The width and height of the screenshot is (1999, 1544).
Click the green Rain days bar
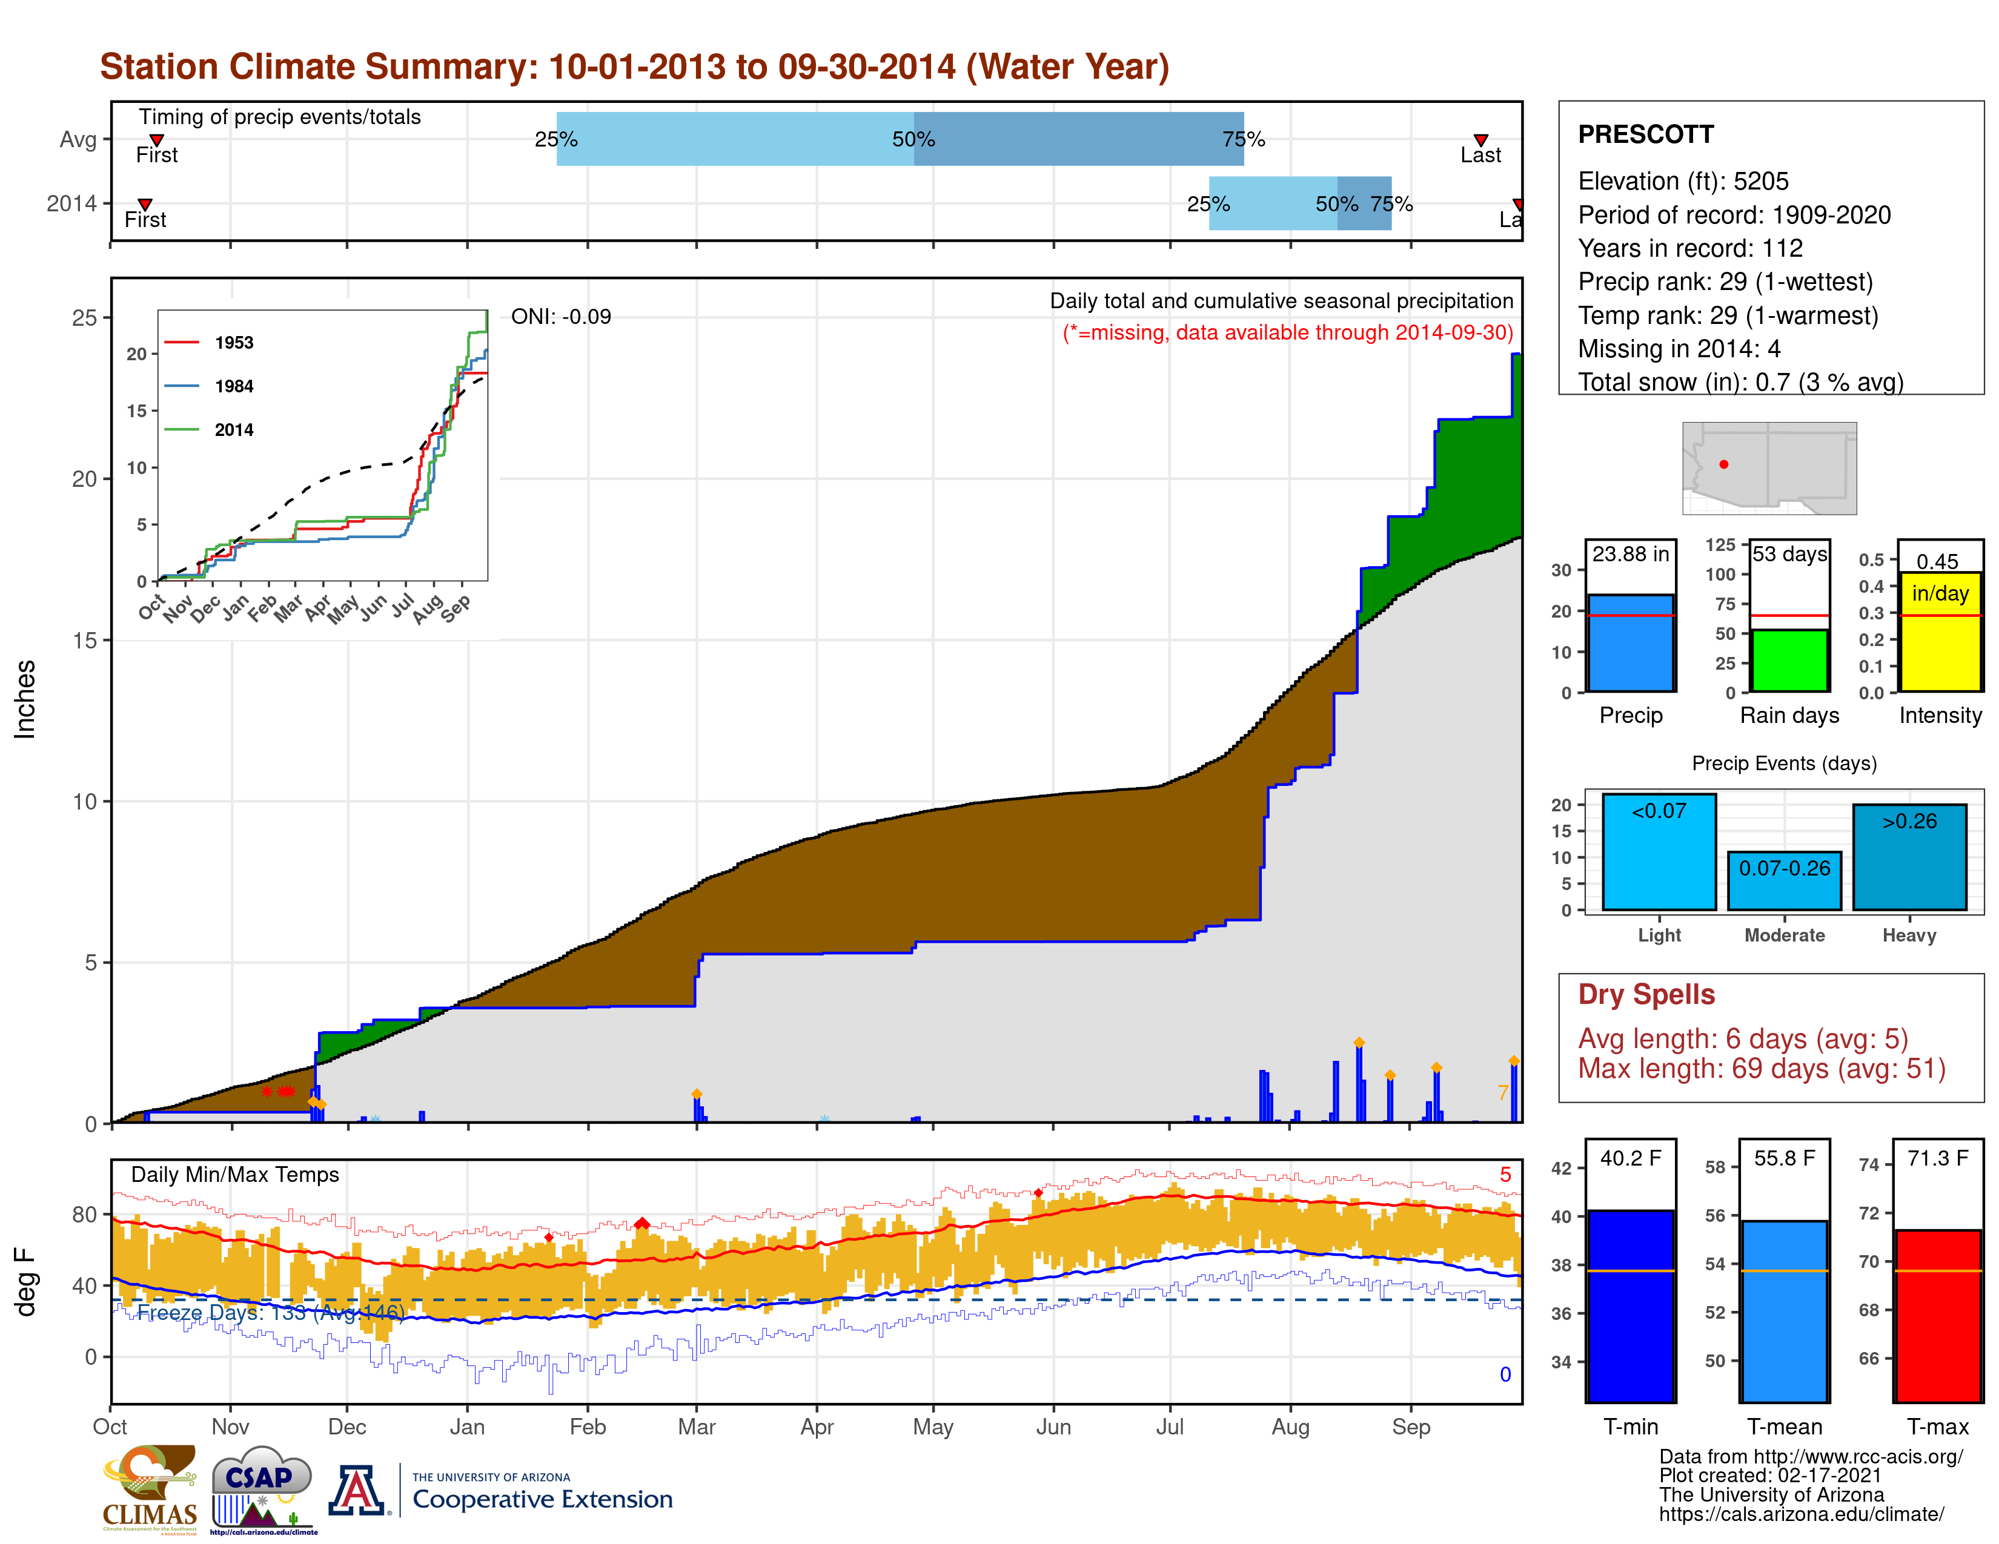1789,661
